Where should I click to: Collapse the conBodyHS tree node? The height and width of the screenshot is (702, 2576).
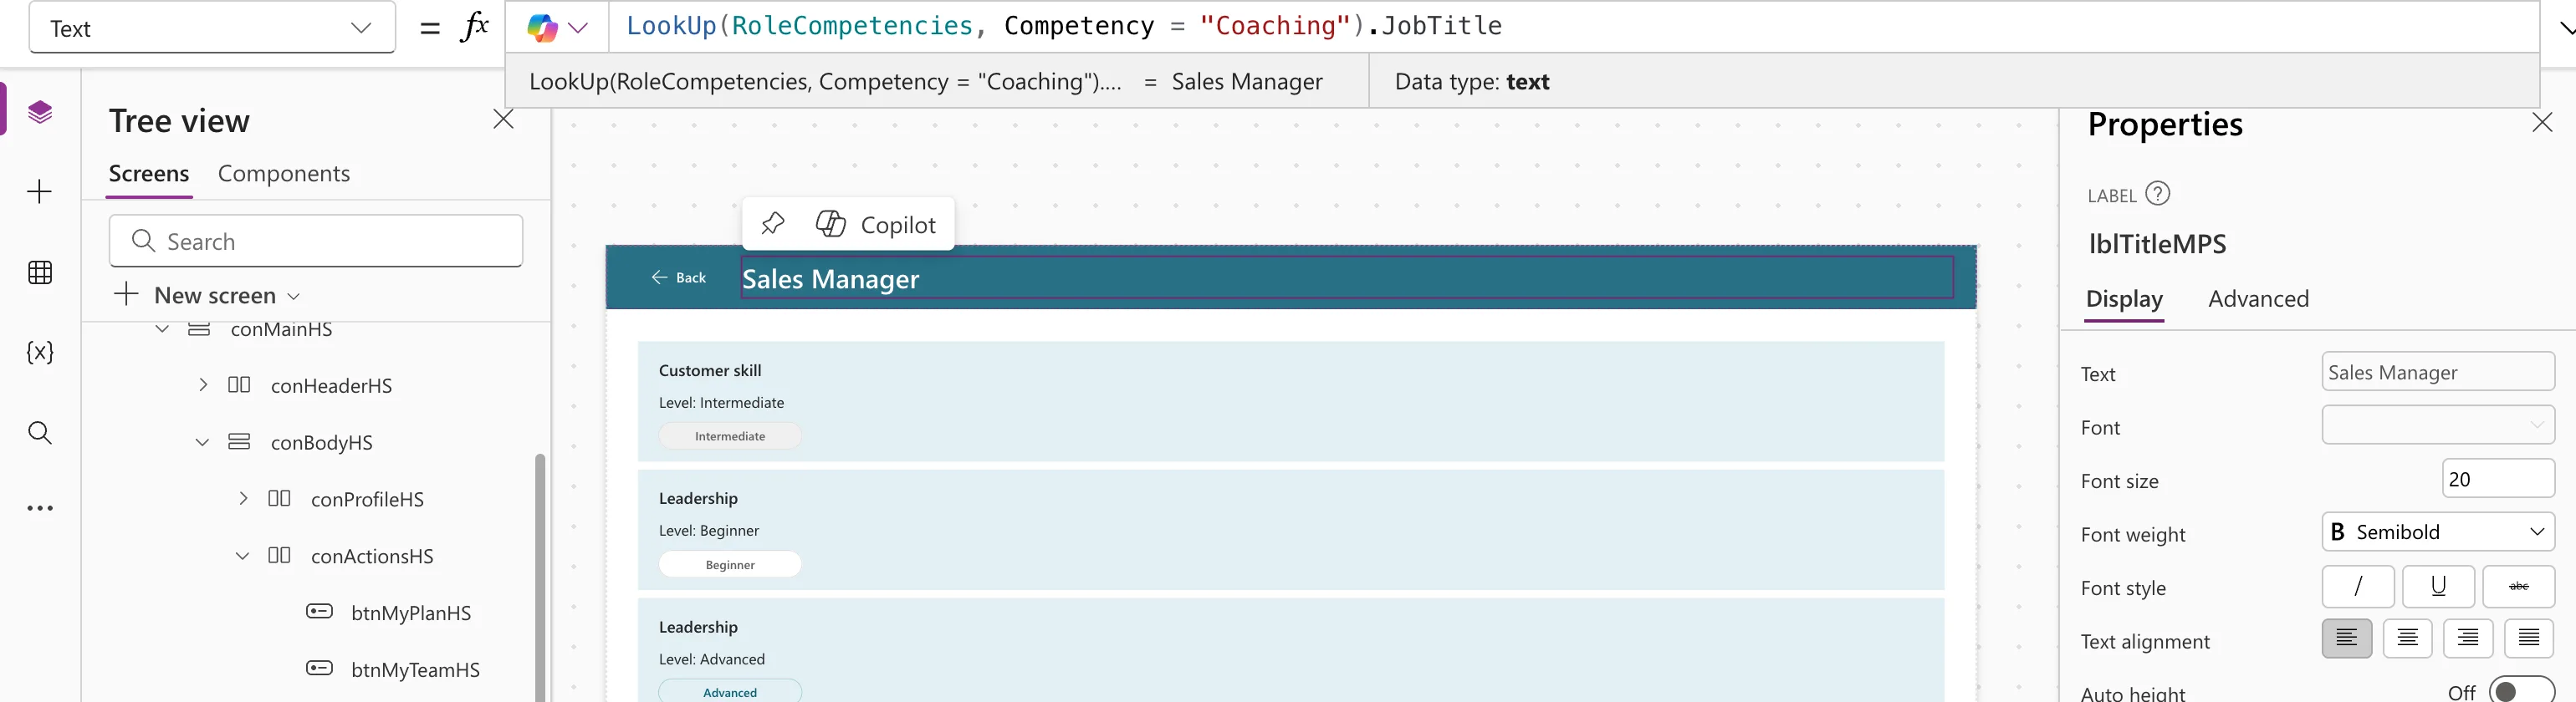coord(202,442)
